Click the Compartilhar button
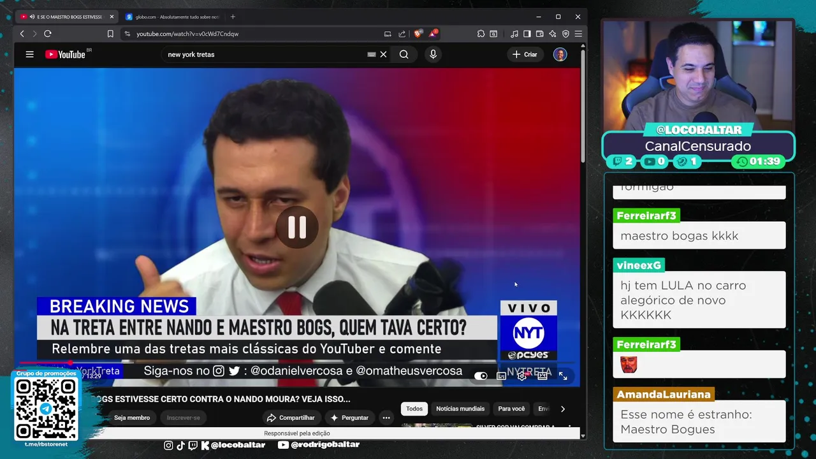The image size is (816, 459). point(291,418)
